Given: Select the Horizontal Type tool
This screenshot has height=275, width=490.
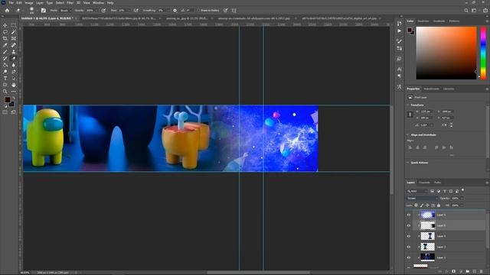Looking at the screenshot, I should 5,78.
